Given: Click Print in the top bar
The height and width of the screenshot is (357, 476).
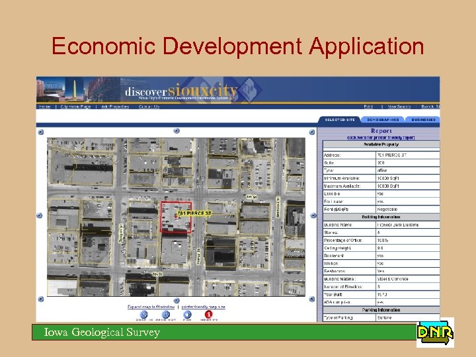Looking at the screenshot, I should click(368, 106).
